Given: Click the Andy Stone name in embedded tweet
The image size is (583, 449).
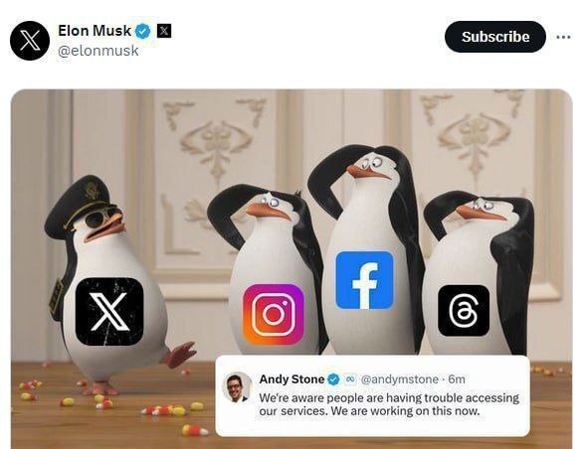Looking at the screenshot, I should coord(291,379).
